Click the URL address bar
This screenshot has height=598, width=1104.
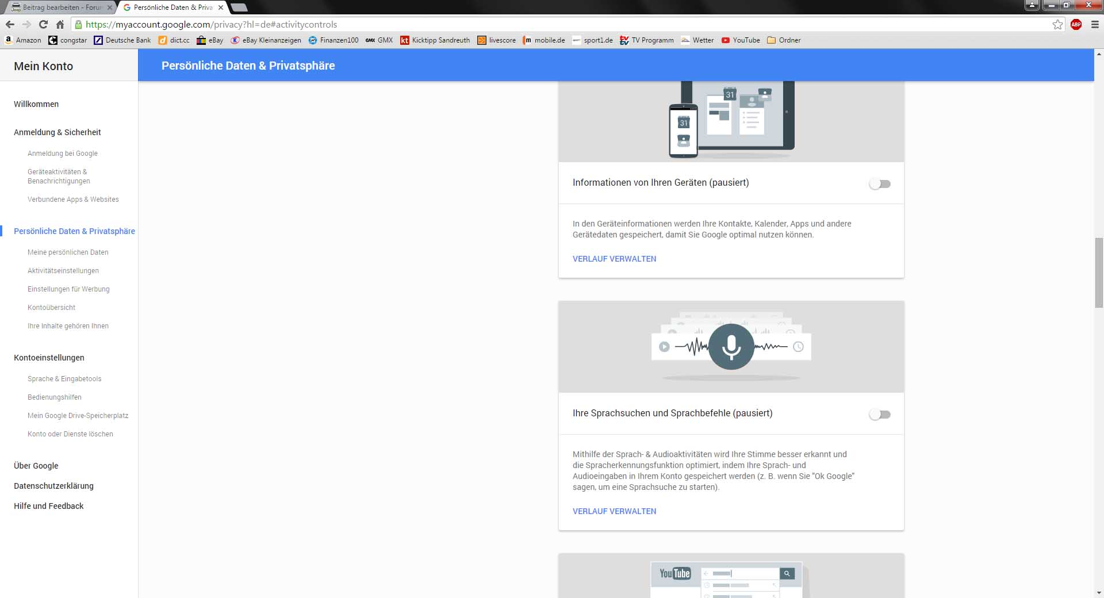(x=517, y=24)
